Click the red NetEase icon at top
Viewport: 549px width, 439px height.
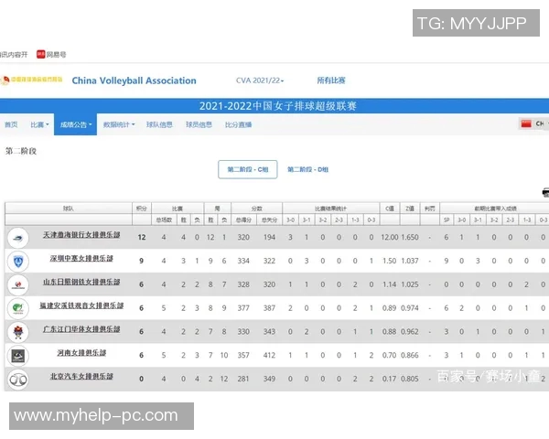coord(40,54)
